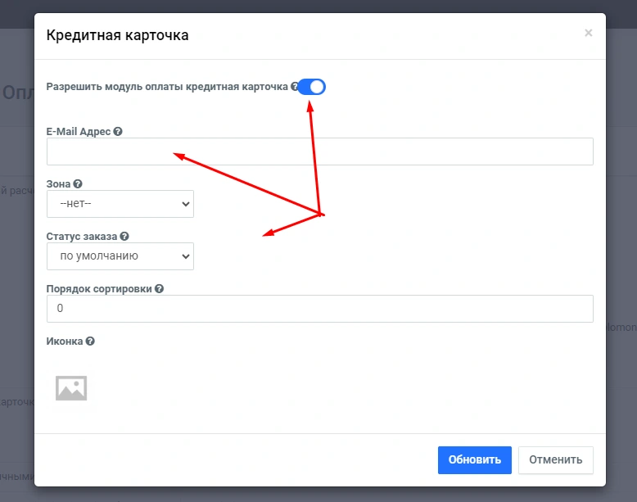The width and height of the screenshot is (637, 502).
Task: Click the 'E-Mail Адрес' field label text
Action: [79, 131]
